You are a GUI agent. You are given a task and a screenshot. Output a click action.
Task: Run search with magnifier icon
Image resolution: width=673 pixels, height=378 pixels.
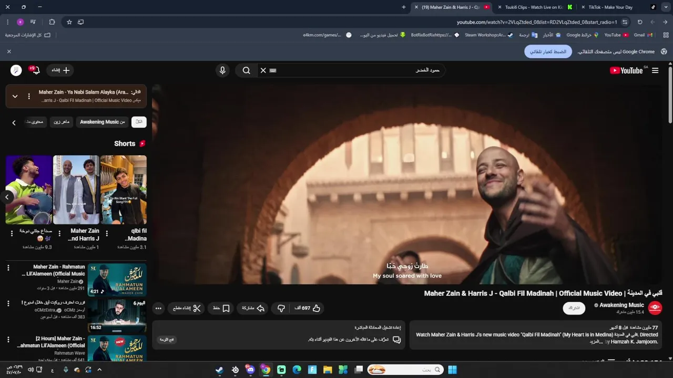click(x=246, y=70)
